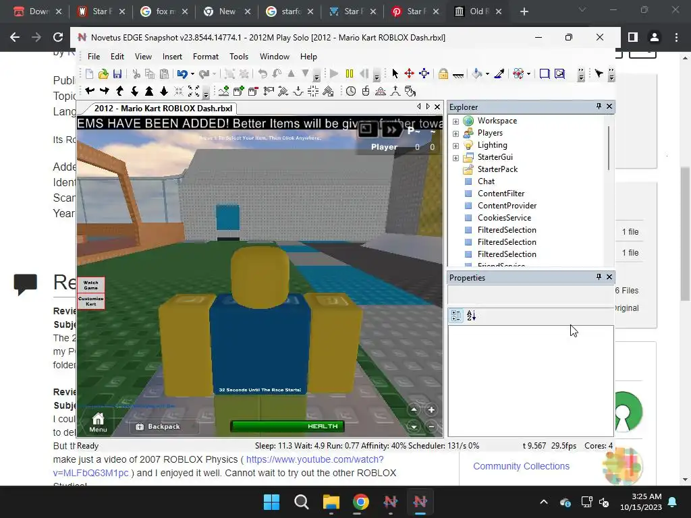The image size is (691, 518).
Task: Select the color Dropper tool
Action: tap(499, 74)
